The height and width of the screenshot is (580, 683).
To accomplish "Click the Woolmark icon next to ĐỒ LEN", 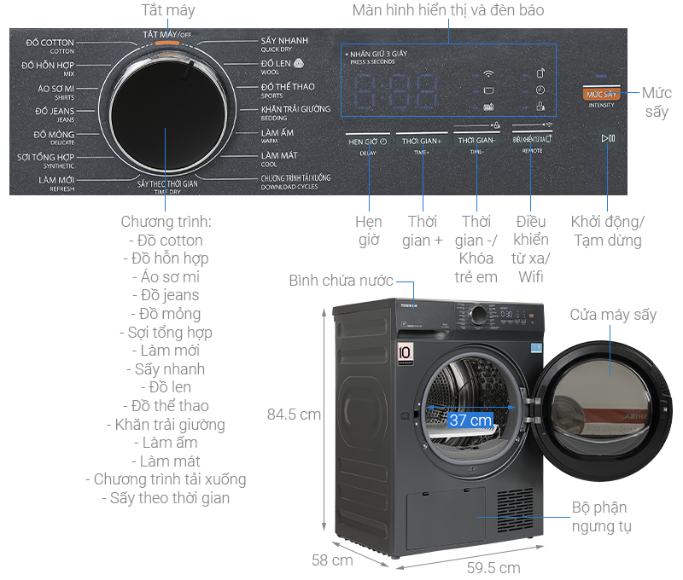I will tap(299, 63).
